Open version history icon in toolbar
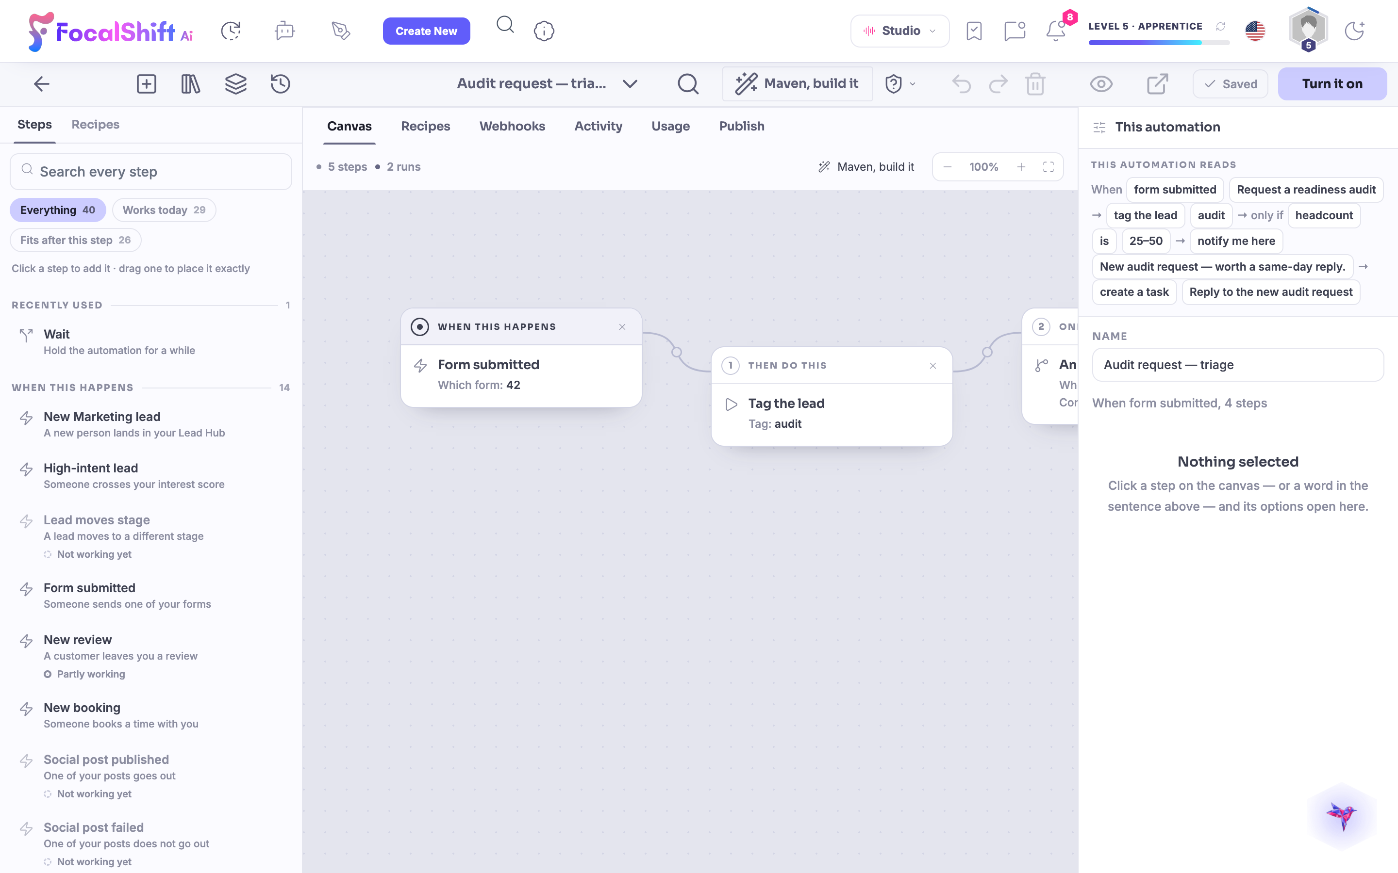This screenshot has width=1398, height=873. 281,84
